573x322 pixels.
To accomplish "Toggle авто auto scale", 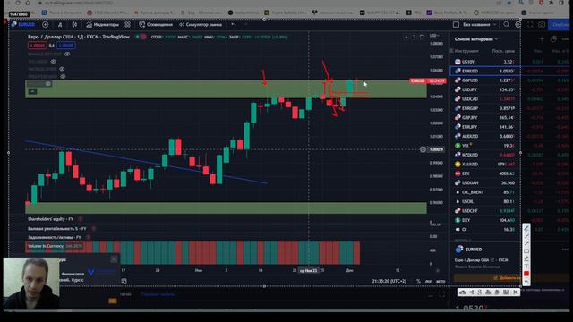I will (440, 281).
